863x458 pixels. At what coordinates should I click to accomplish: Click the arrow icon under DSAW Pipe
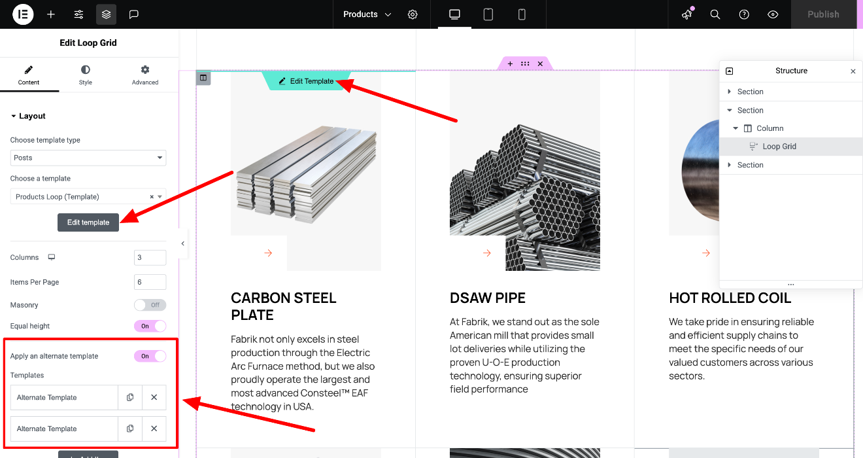tap(487, 253)
